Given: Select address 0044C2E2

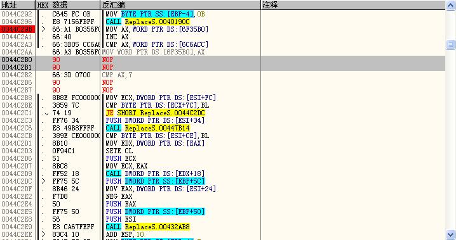Looking at the screenshot, I should [17, 196].
